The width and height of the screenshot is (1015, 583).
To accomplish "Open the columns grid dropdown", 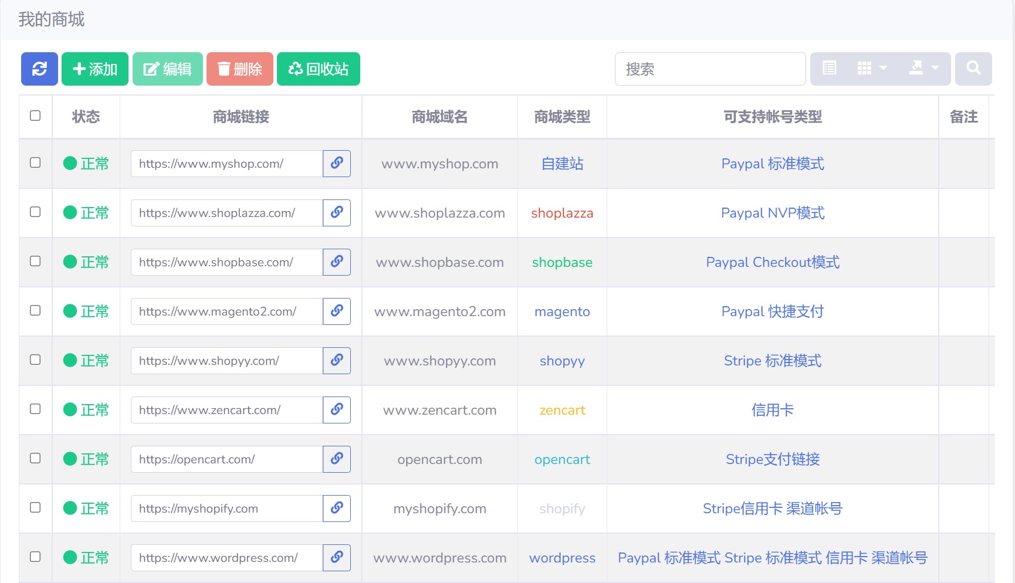I will click(x=872, y=69).
